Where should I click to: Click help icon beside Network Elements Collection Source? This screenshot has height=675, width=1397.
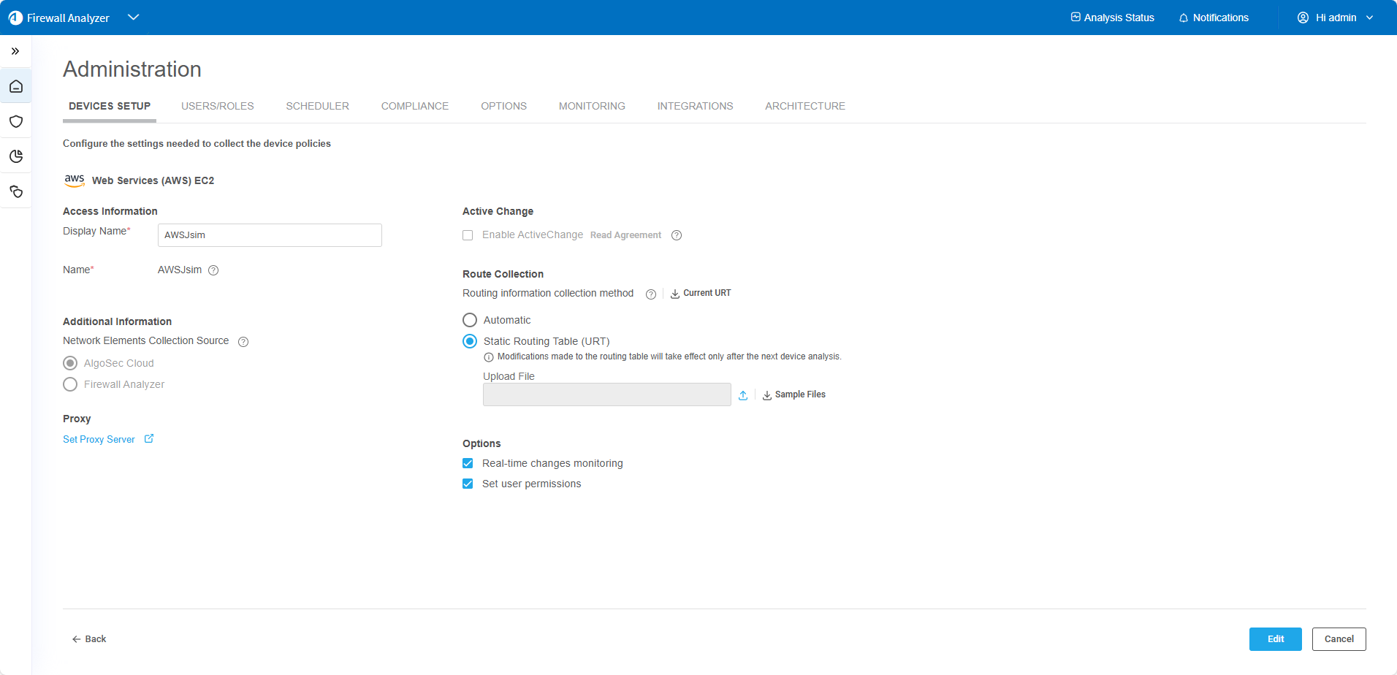pyautogui.click(x=243, y=342)
